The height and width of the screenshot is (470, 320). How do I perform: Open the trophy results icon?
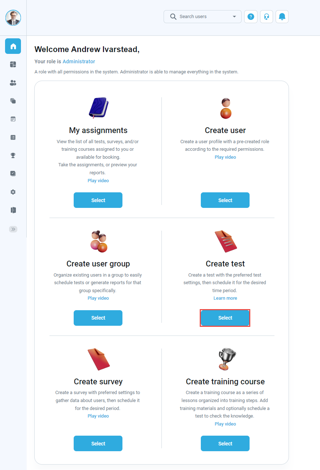[x=13, y=155]
